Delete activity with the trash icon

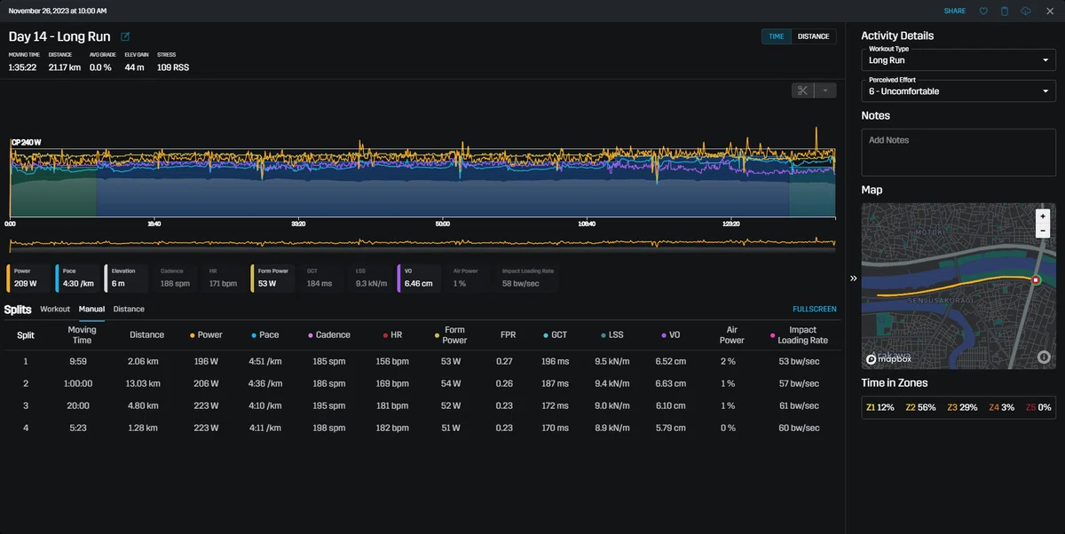click(1005, 12)
